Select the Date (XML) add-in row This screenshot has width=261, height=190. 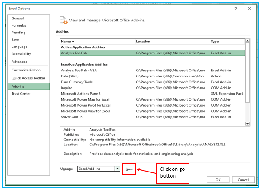[x=153, y=76]
